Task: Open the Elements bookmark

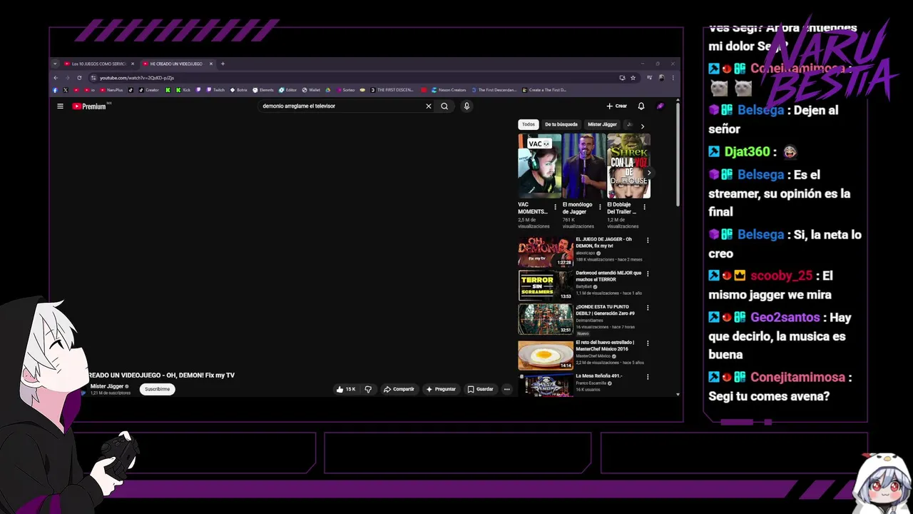Action: coord(263,90)
